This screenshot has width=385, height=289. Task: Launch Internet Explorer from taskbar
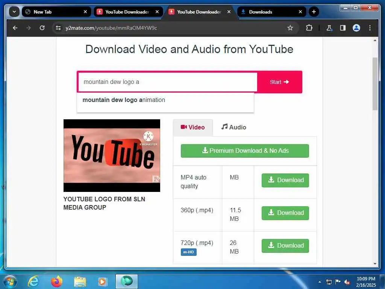click(x=33, y=281)
